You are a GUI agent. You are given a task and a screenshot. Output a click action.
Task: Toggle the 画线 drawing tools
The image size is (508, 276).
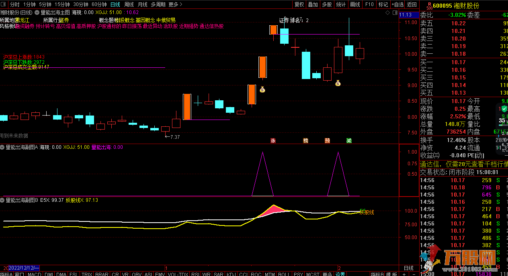[x=355, y=4]
